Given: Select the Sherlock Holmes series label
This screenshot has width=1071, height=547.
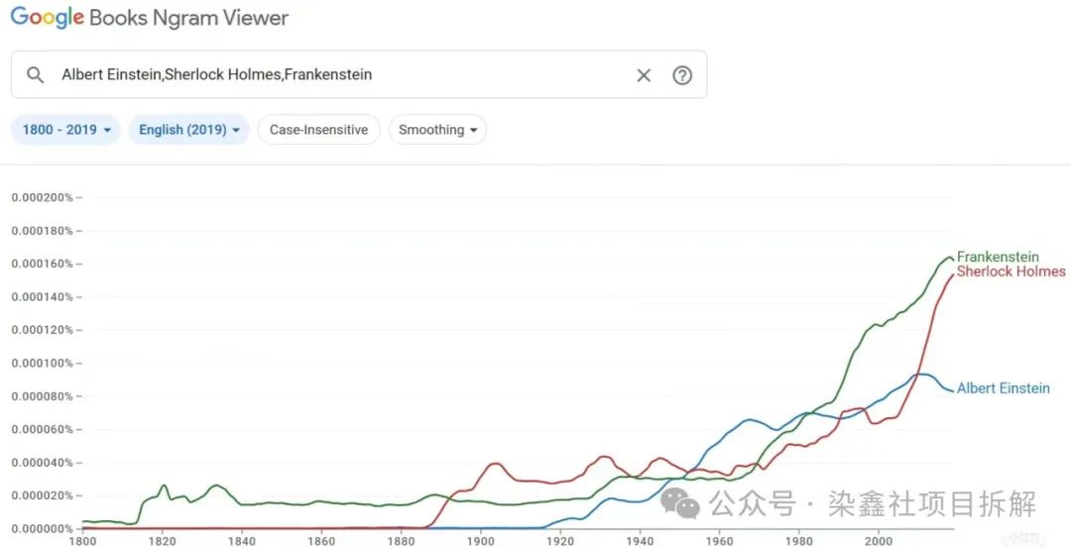Looking at the screenshot, I should pyautogui.click(x=1011, y=272).
